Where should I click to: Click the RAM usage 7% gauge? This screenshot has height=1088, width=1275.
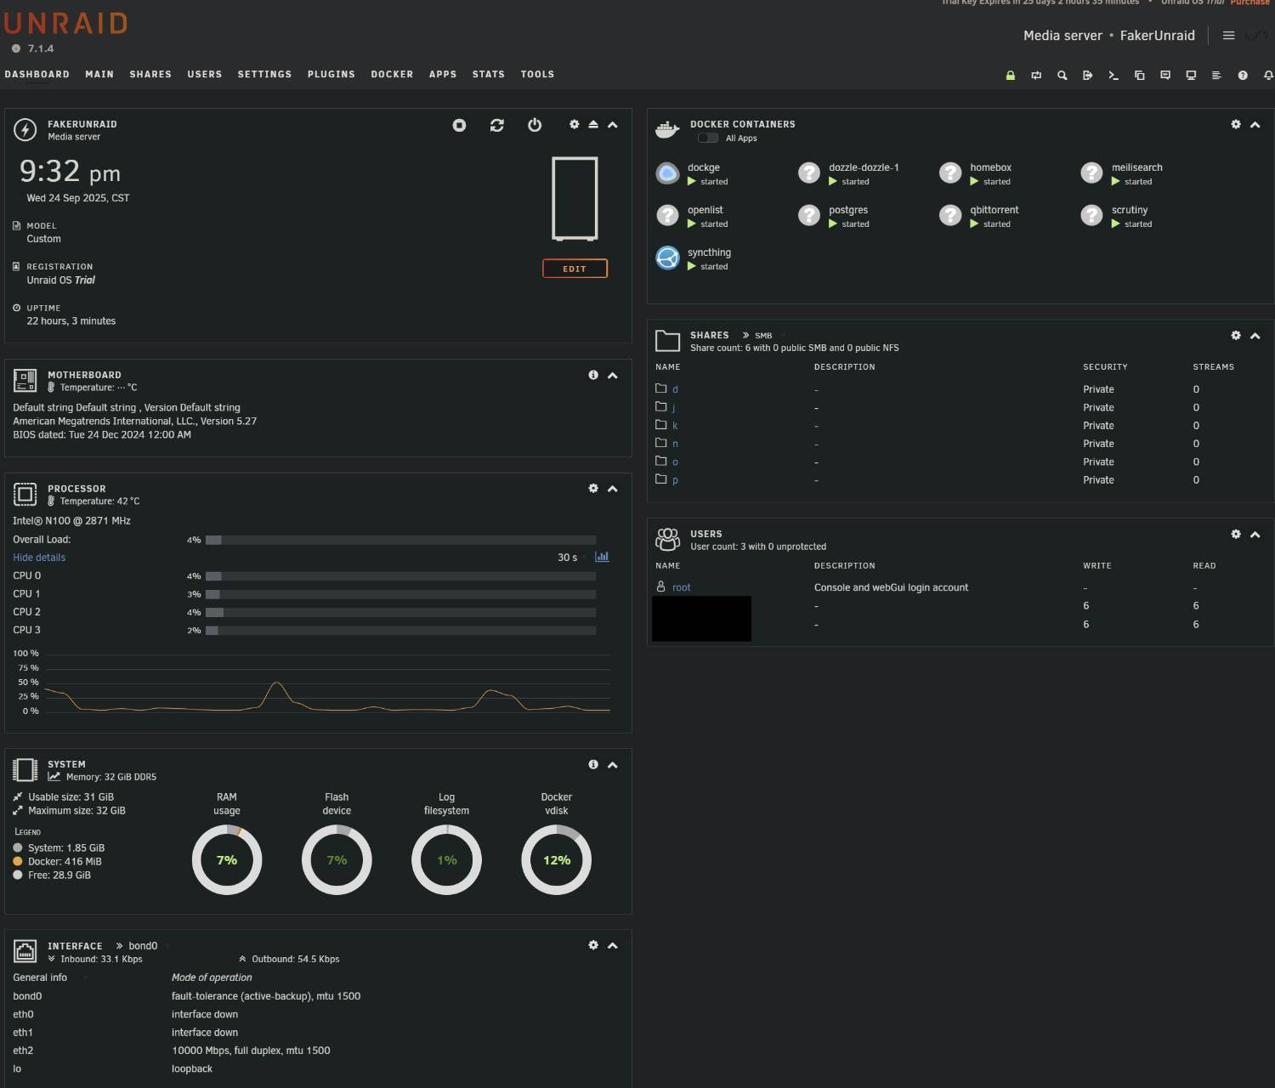(x=227, y=860)
